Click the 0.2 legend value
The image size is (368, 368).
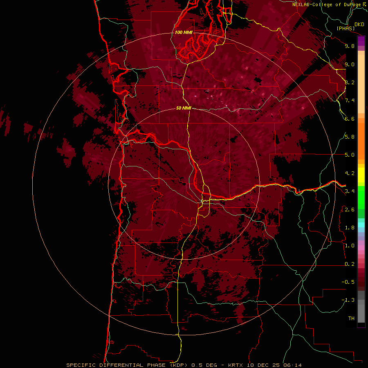[x=350, y=264]
